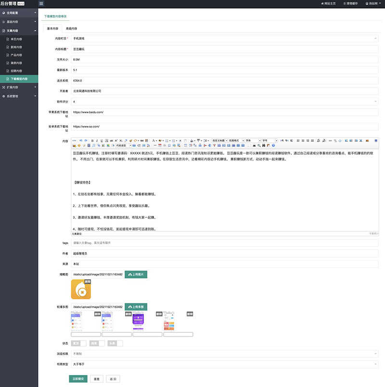Toggle the sidebar with the hamburger icon
This screenshot has width=385, height=387.
point(41,3)
